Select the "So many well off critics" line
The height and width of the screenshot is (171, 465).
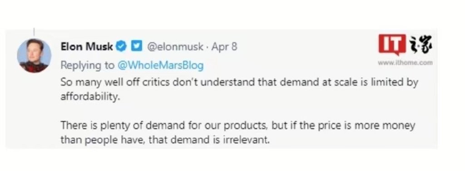click(239, 82)
